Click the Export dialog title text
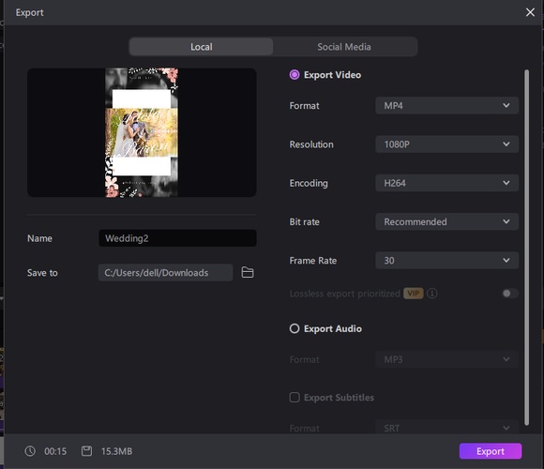 [29, 12]
